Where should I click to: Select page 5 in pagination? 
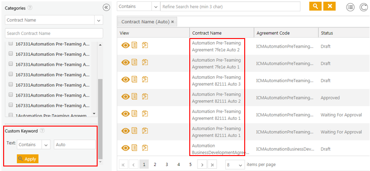pos(190,165)
